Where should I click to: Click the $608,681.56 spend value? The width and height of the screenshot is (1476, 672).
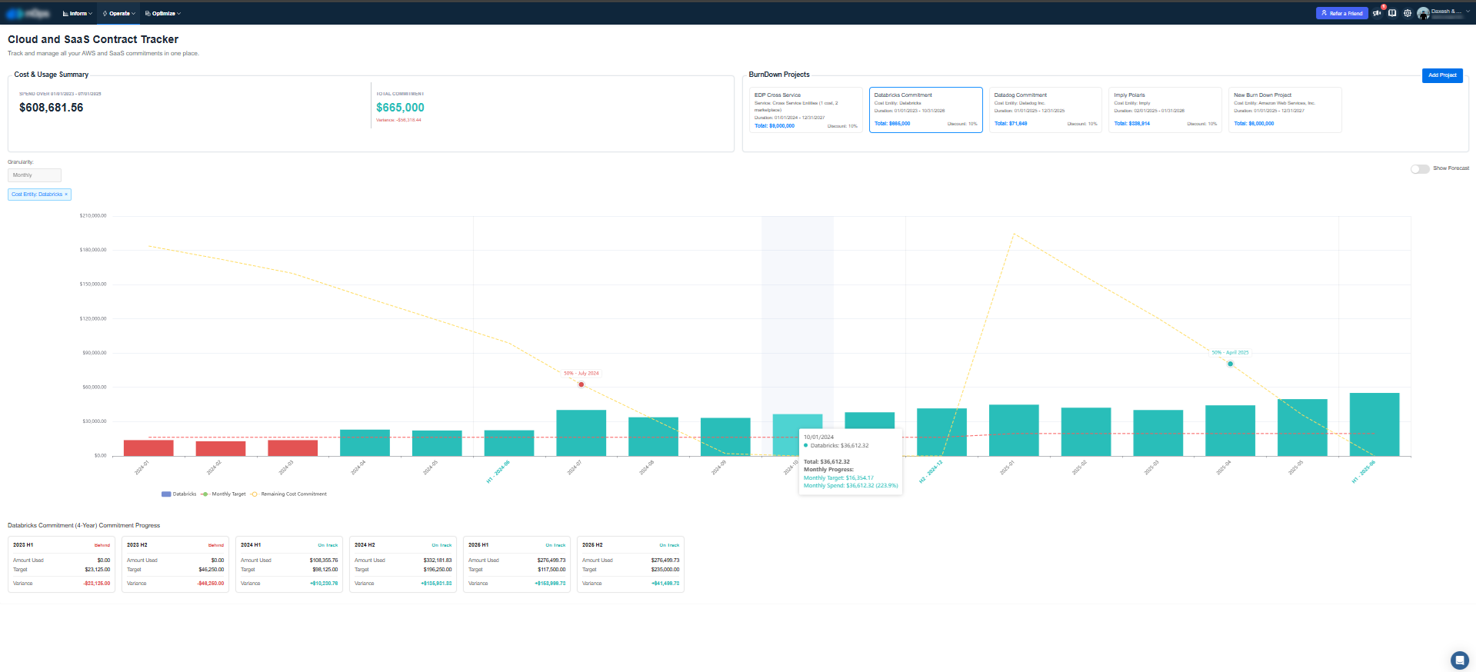[x=52, y=108]
